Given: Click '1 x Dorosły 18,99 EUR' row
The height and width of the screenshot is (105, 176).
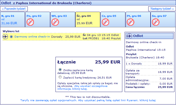Looking at the screenshot, I should (149, 63).
